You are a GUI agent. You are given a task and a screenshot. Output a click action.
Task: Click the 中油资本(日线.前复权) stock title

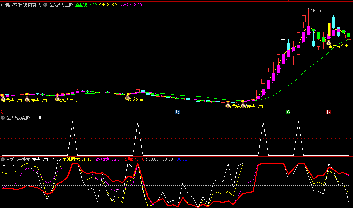click(21, 5)
